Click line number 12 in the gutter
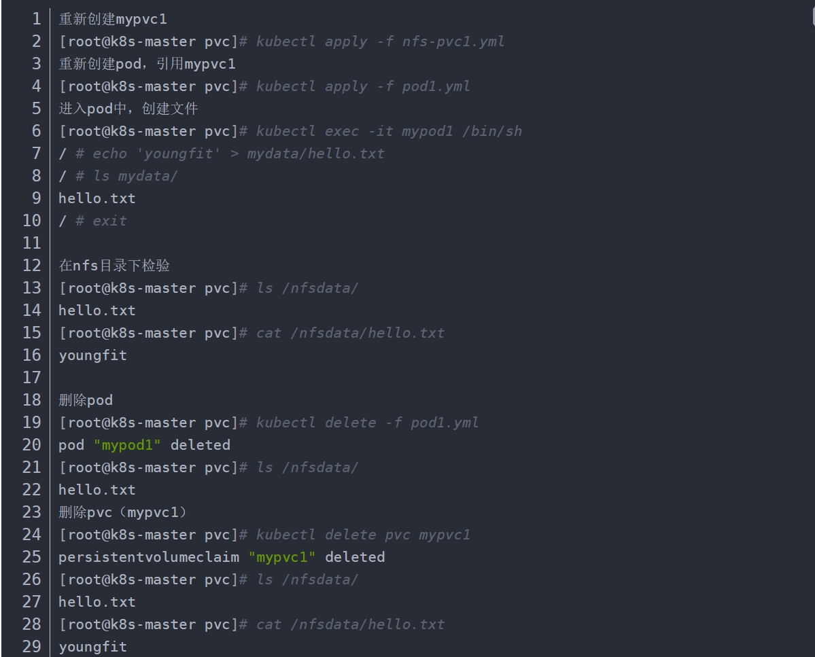 click(32, 266)
